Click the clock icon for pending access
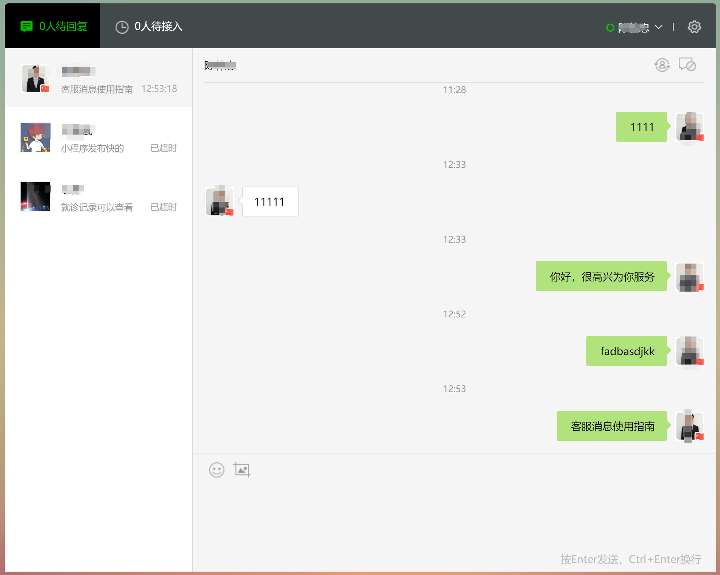The height and width of the screenshot is (575, 720). tap(122, 27)
